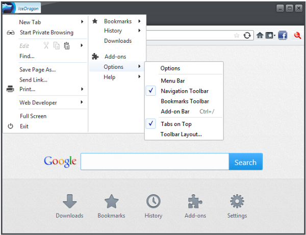Click the printer icon beside Print

tap(10, 89)
